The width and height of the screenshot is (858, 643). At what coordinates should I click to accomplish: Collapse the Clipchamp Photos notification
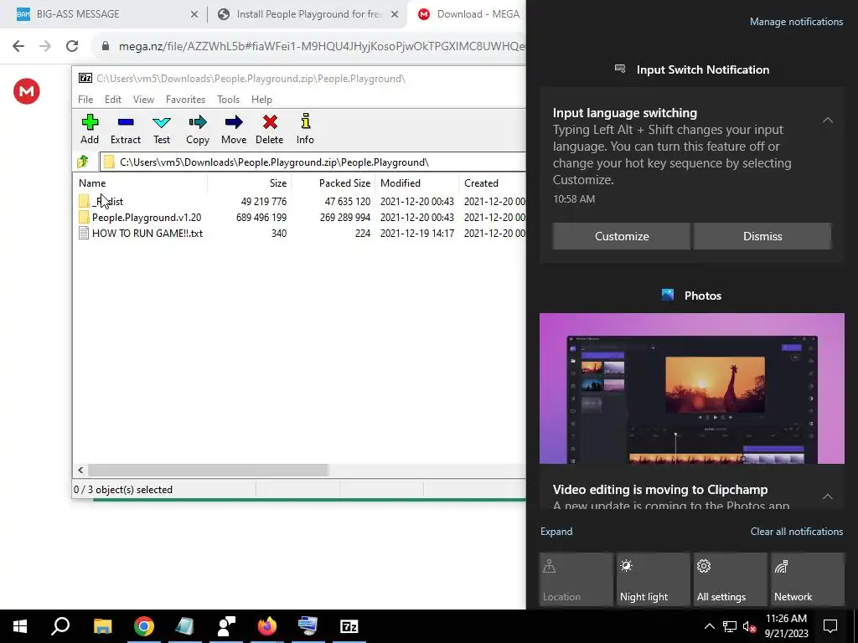[x=828, y=496]
